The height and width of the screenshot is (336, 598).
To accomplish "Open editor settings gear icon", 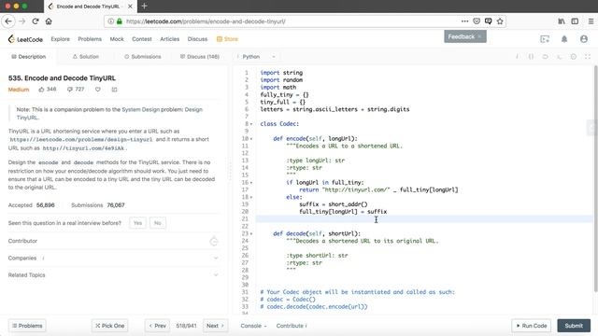I will [x=573, y=56].
